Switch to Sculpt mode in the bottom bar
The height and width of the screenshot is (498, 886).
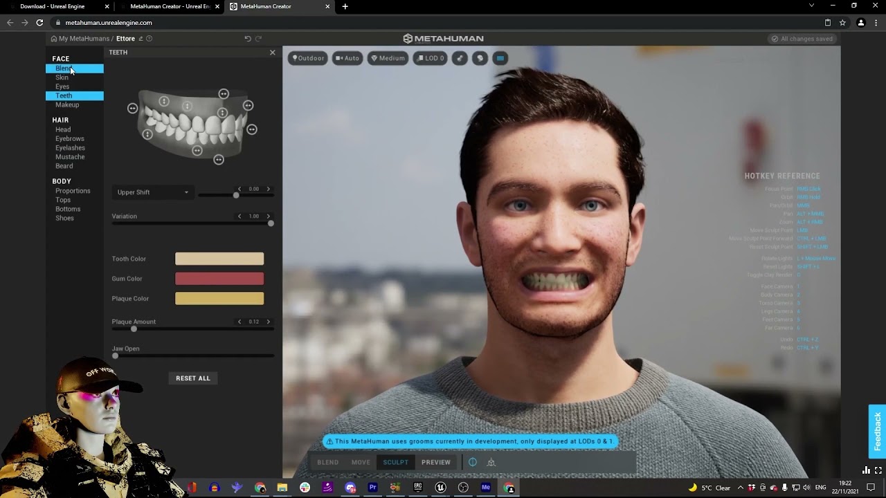tap(396, 462)
